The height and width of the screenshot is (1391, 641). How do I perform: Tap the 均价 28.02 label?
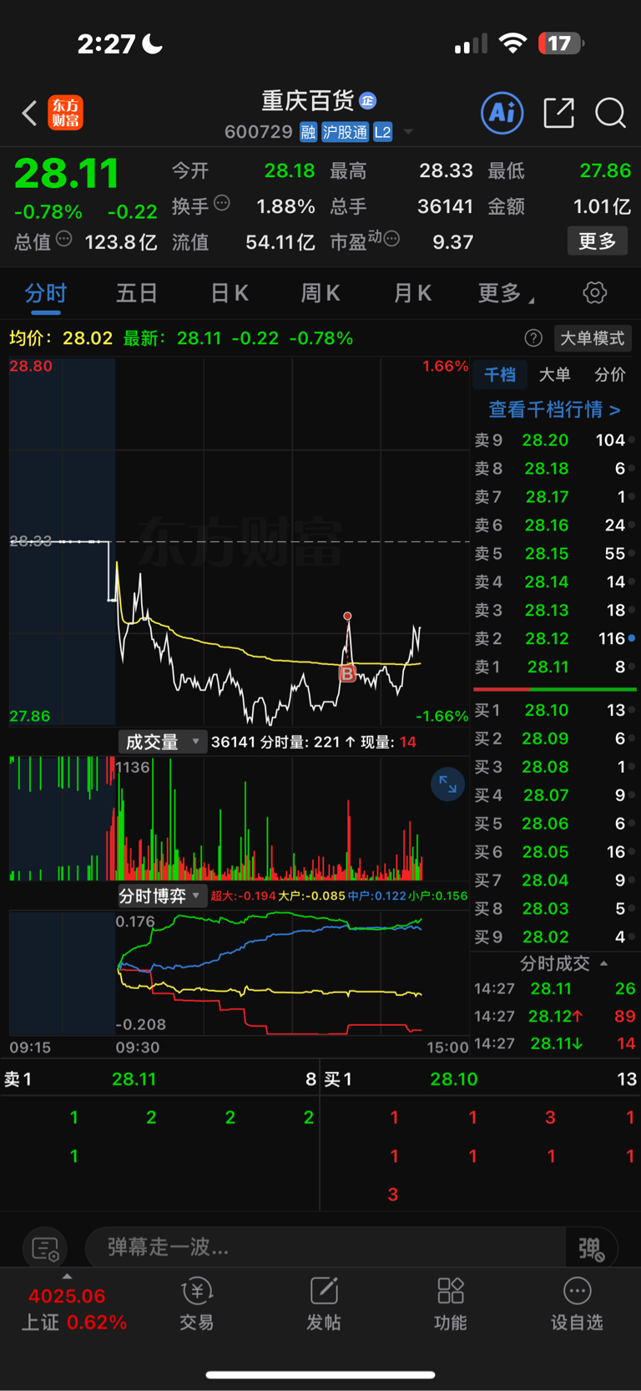coord(61,338)
